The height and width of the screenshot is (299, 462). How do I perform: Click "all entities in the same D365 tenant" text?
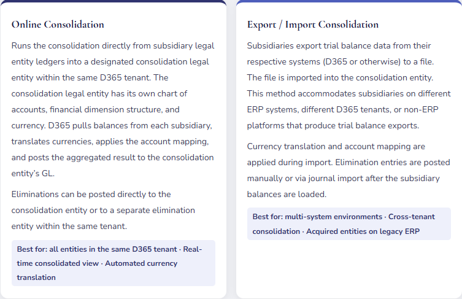[115, 249]
